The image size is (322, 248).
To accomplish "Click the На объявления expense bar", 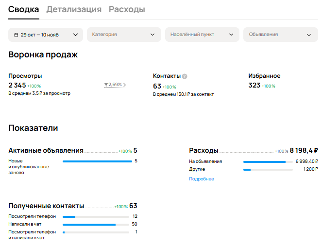I will [268, 161].
